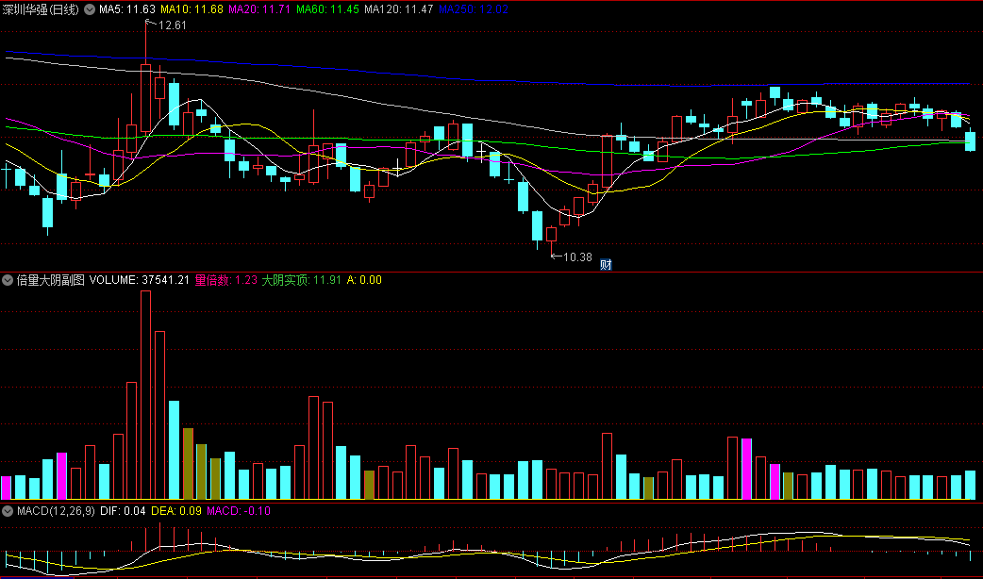Select the 倍量大阴副图 panel title
The height and width of the screenshot is (579, 983).
(x=51, y=280)
